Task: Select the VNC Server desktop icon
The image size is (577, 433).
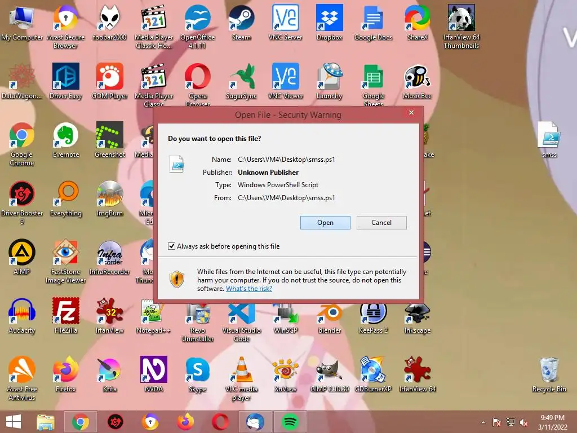Action: click(285, 23)
